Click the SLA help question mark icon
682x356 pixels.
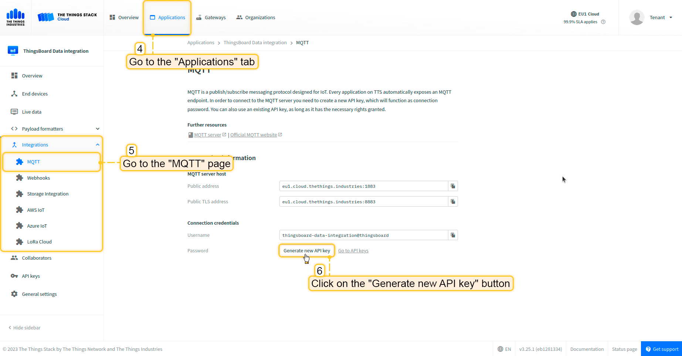[603, 22]
